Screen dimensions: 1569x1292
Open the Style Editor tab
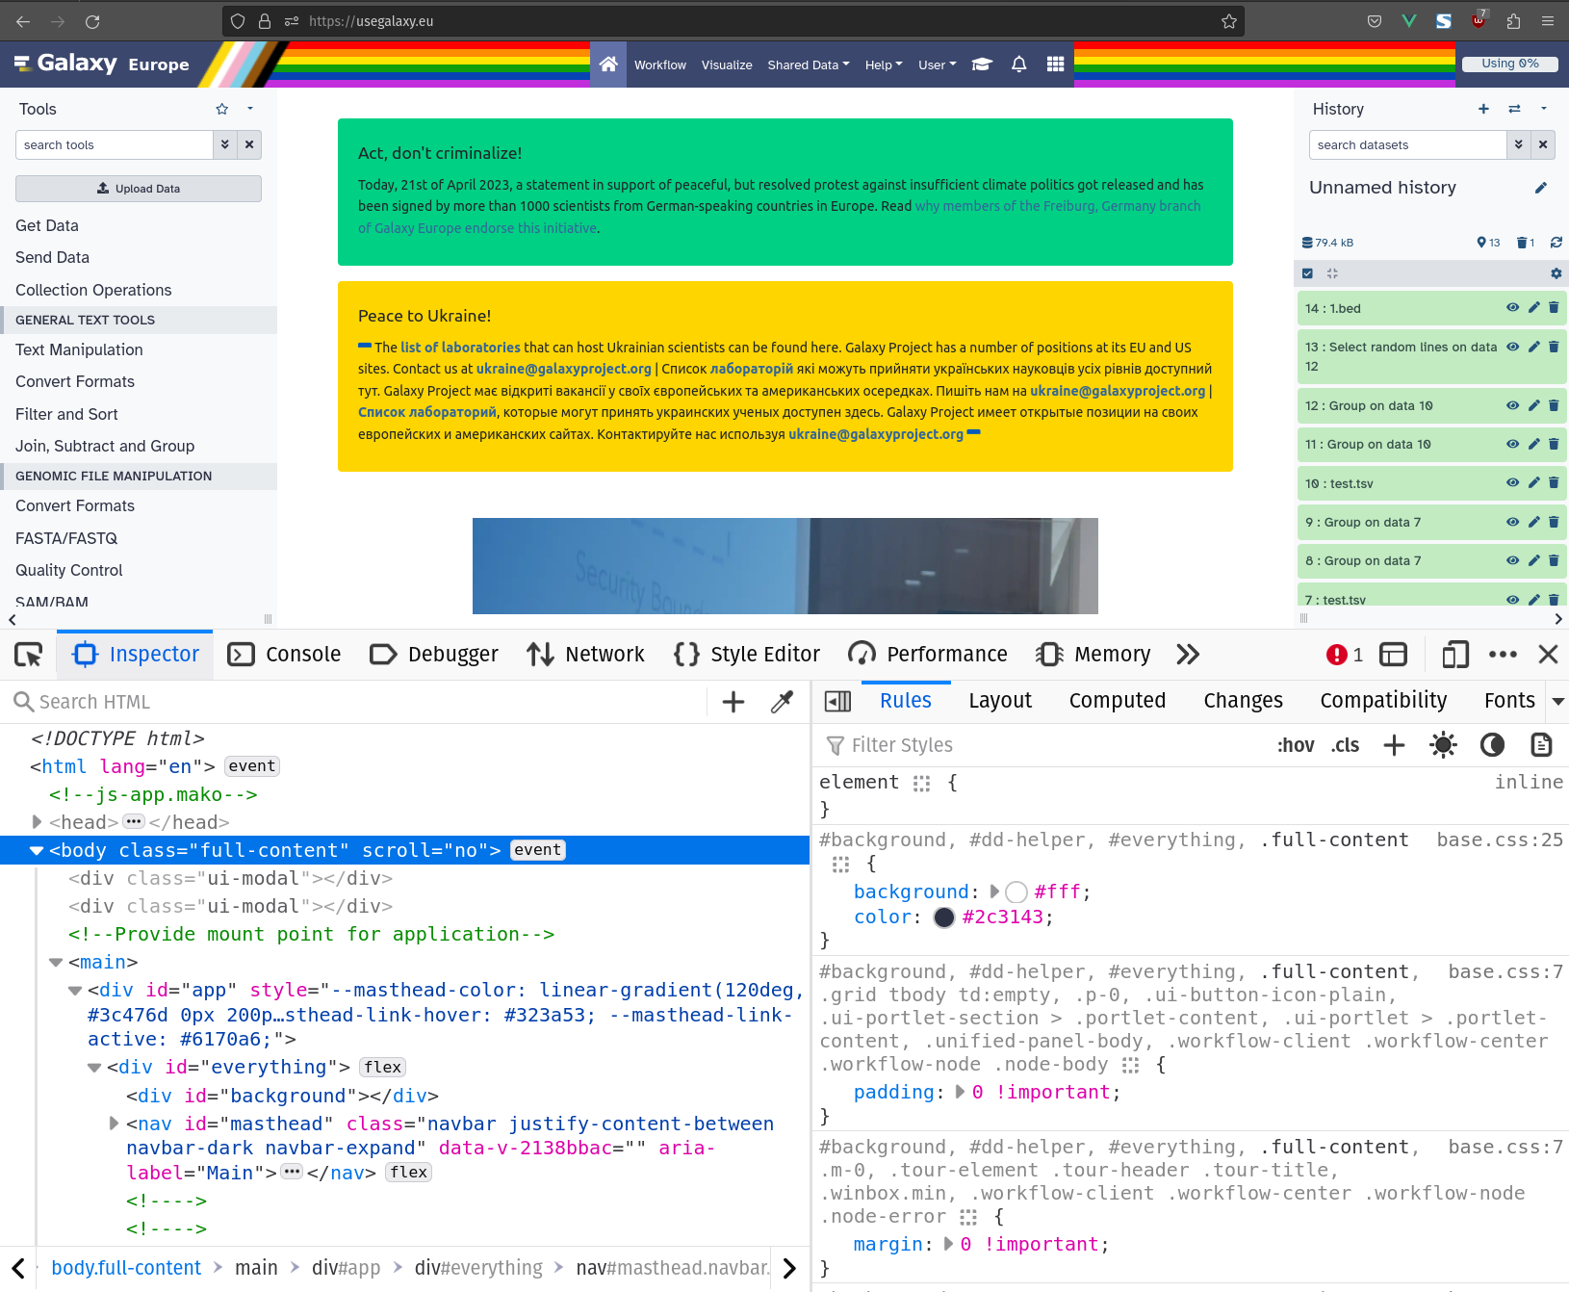[747, 655]
